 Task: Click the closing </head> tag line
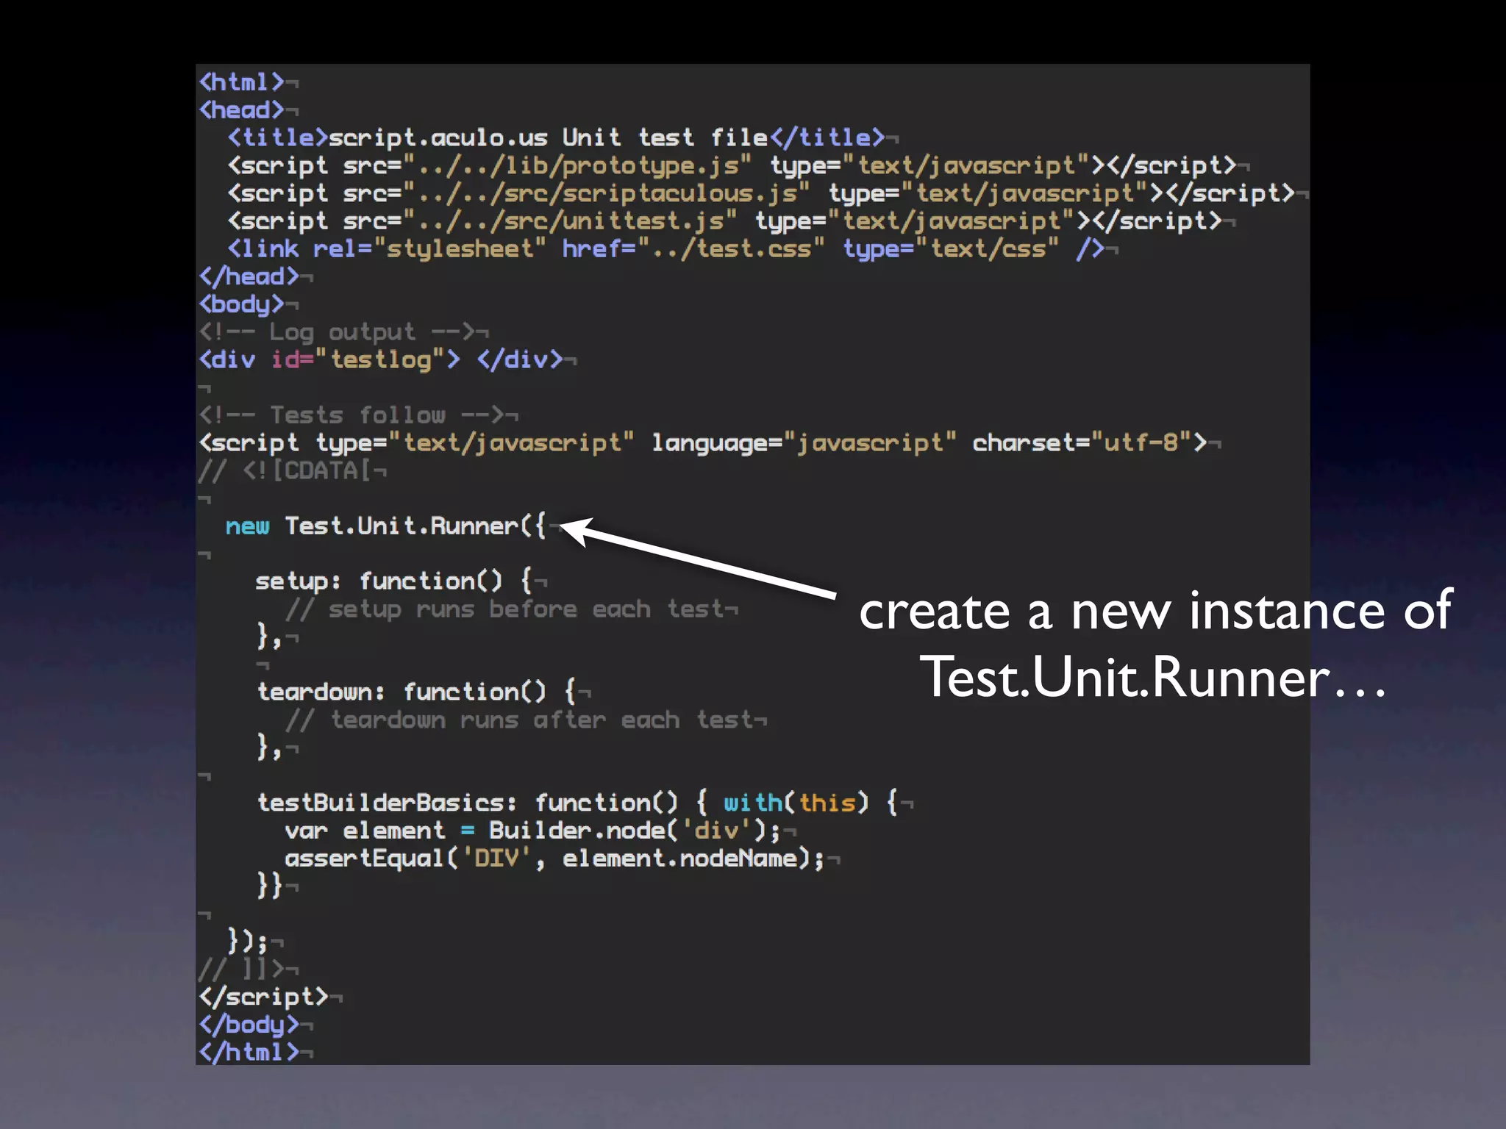tap(249, 276)
